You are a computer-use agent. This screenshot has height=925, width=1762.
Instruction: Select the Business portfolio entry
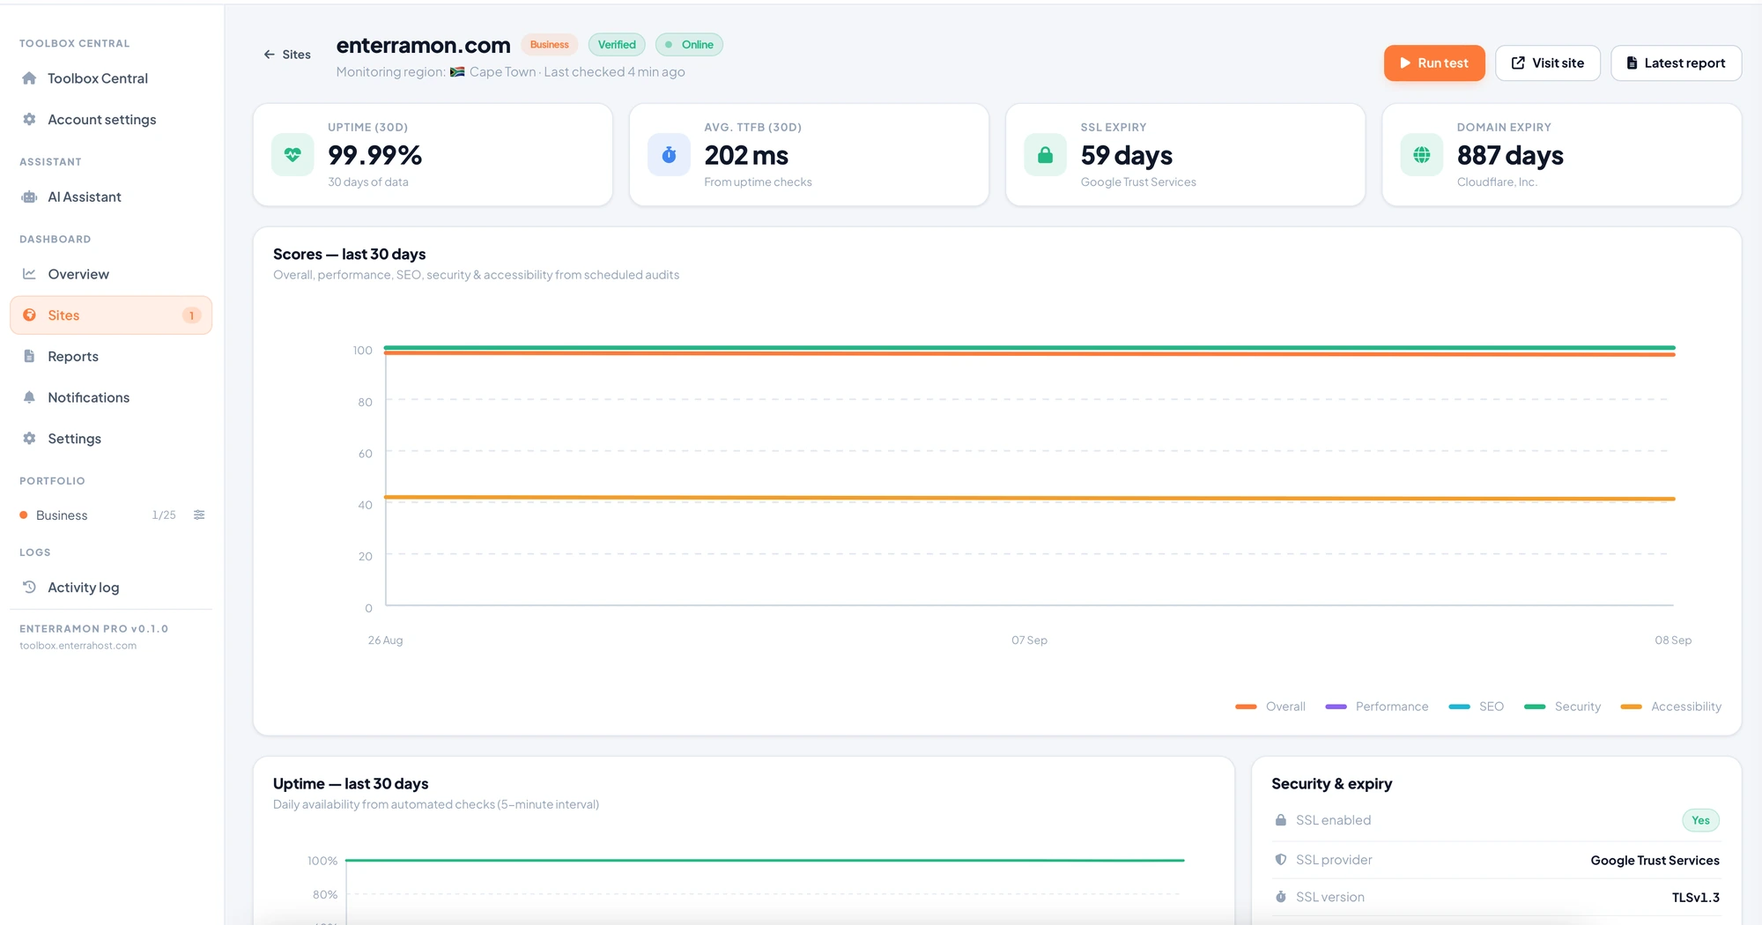(x=62, y=514)
